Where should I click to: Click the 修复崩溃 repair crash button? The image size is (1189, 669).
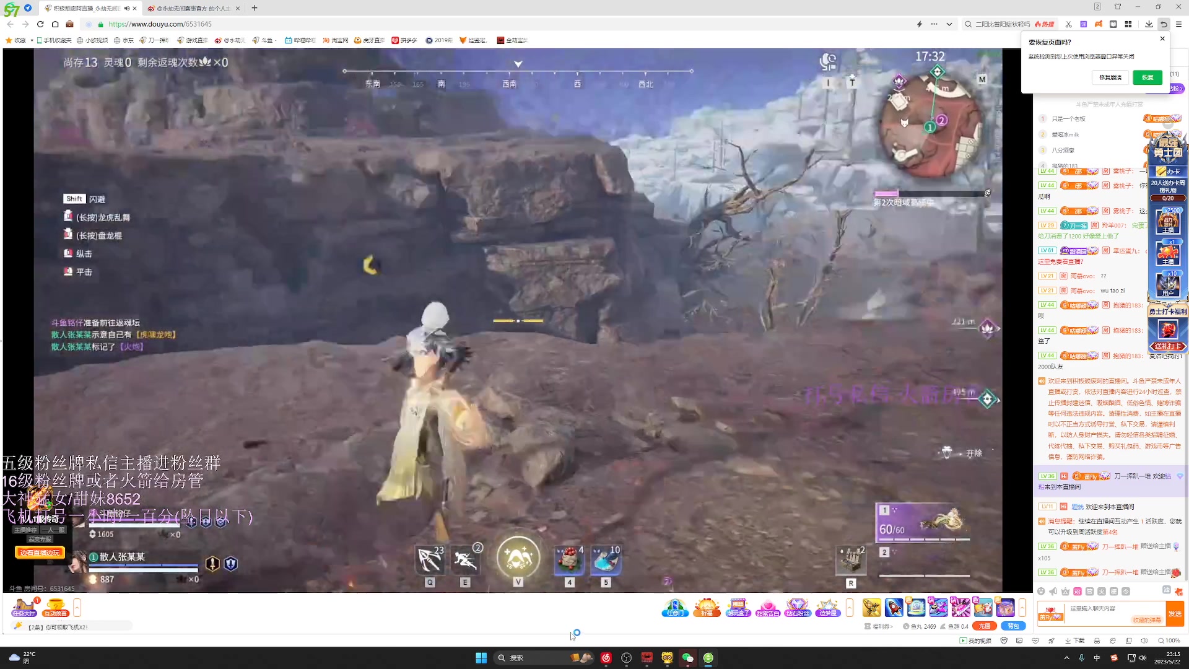[x=1110, y=77]
